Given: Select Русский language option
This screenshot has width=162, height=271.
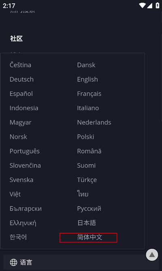Looking at the screenshot, I should pyautogui.click(x=89, y=209).
